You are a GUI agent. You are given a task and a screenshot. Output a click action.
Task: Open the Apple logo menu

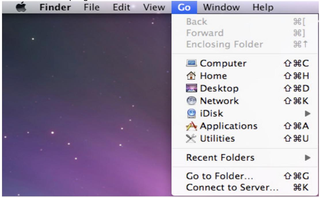tap(21, 7)
